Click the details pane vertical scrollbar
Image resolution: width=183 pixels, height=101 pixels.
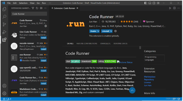tap(140, 48)
